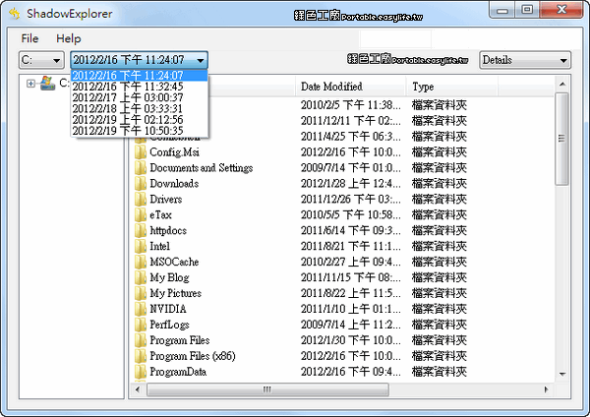Select the Downloads folder name
590x417 pixels.
(x=174, y=184)
